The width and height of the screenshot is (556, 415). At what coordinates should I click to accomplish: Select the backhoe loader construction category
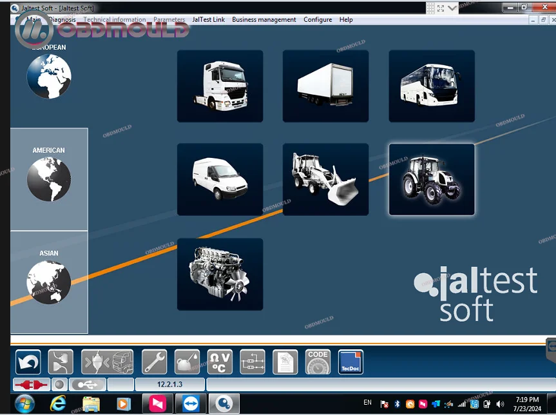point(325,179)
